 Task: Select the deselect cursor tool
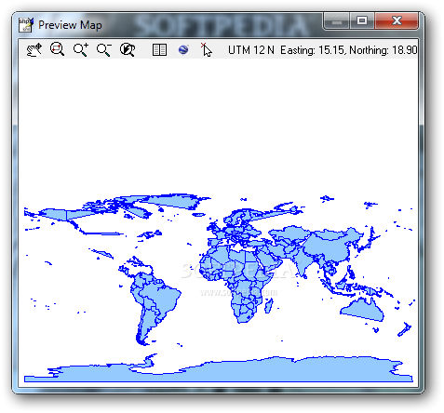tap(206, 49)
